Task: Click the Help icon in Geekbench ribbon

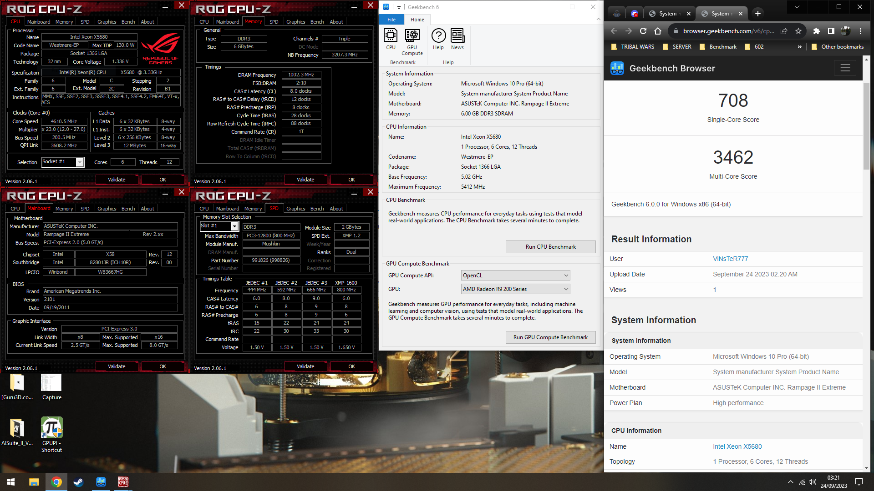Action: [x=438, y=39]
